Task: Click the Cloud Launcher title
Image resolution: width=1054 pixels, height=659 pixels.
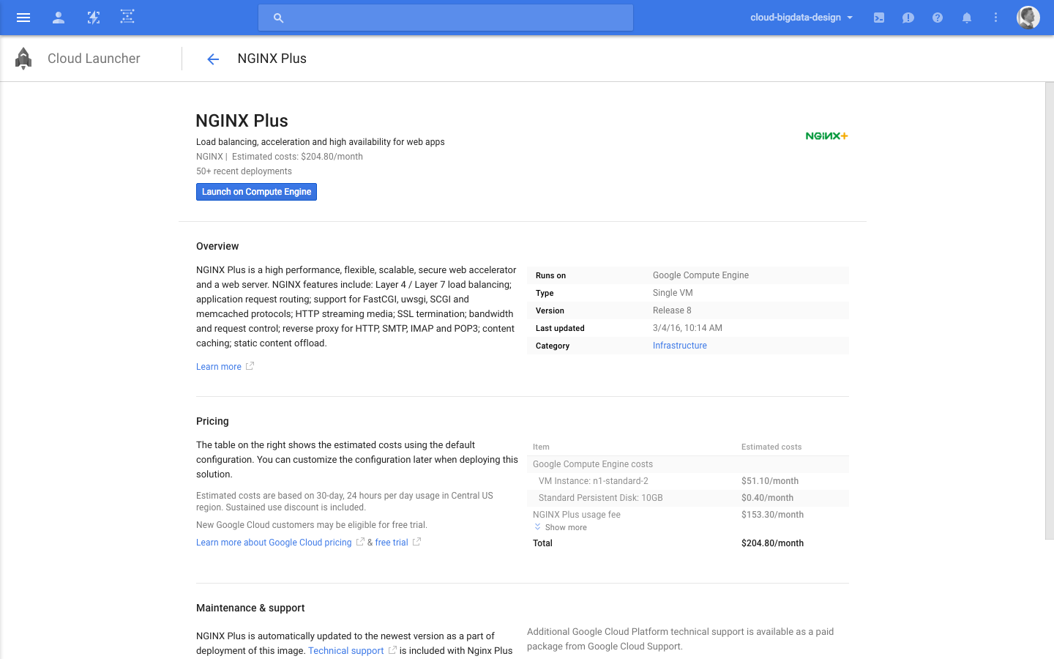Action: (x=94, y=59)
